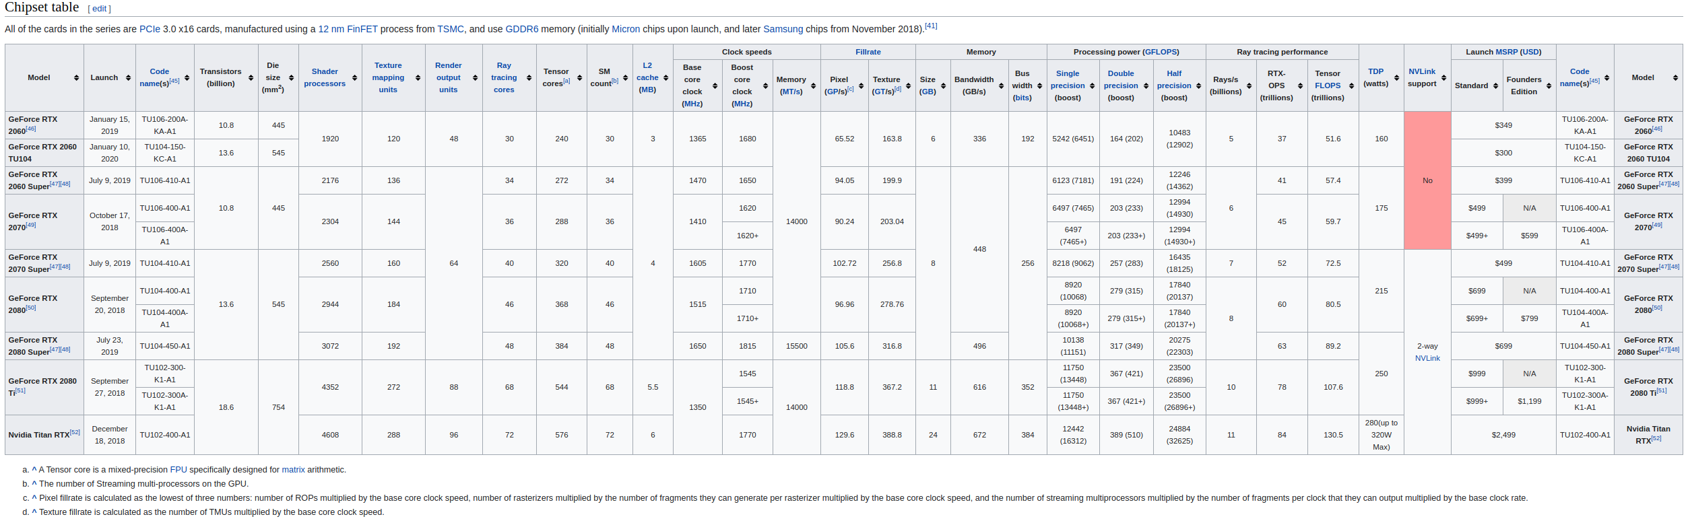
Task: Sort by Ray tracing cores arrows
Action: click(x=529, y=78)
